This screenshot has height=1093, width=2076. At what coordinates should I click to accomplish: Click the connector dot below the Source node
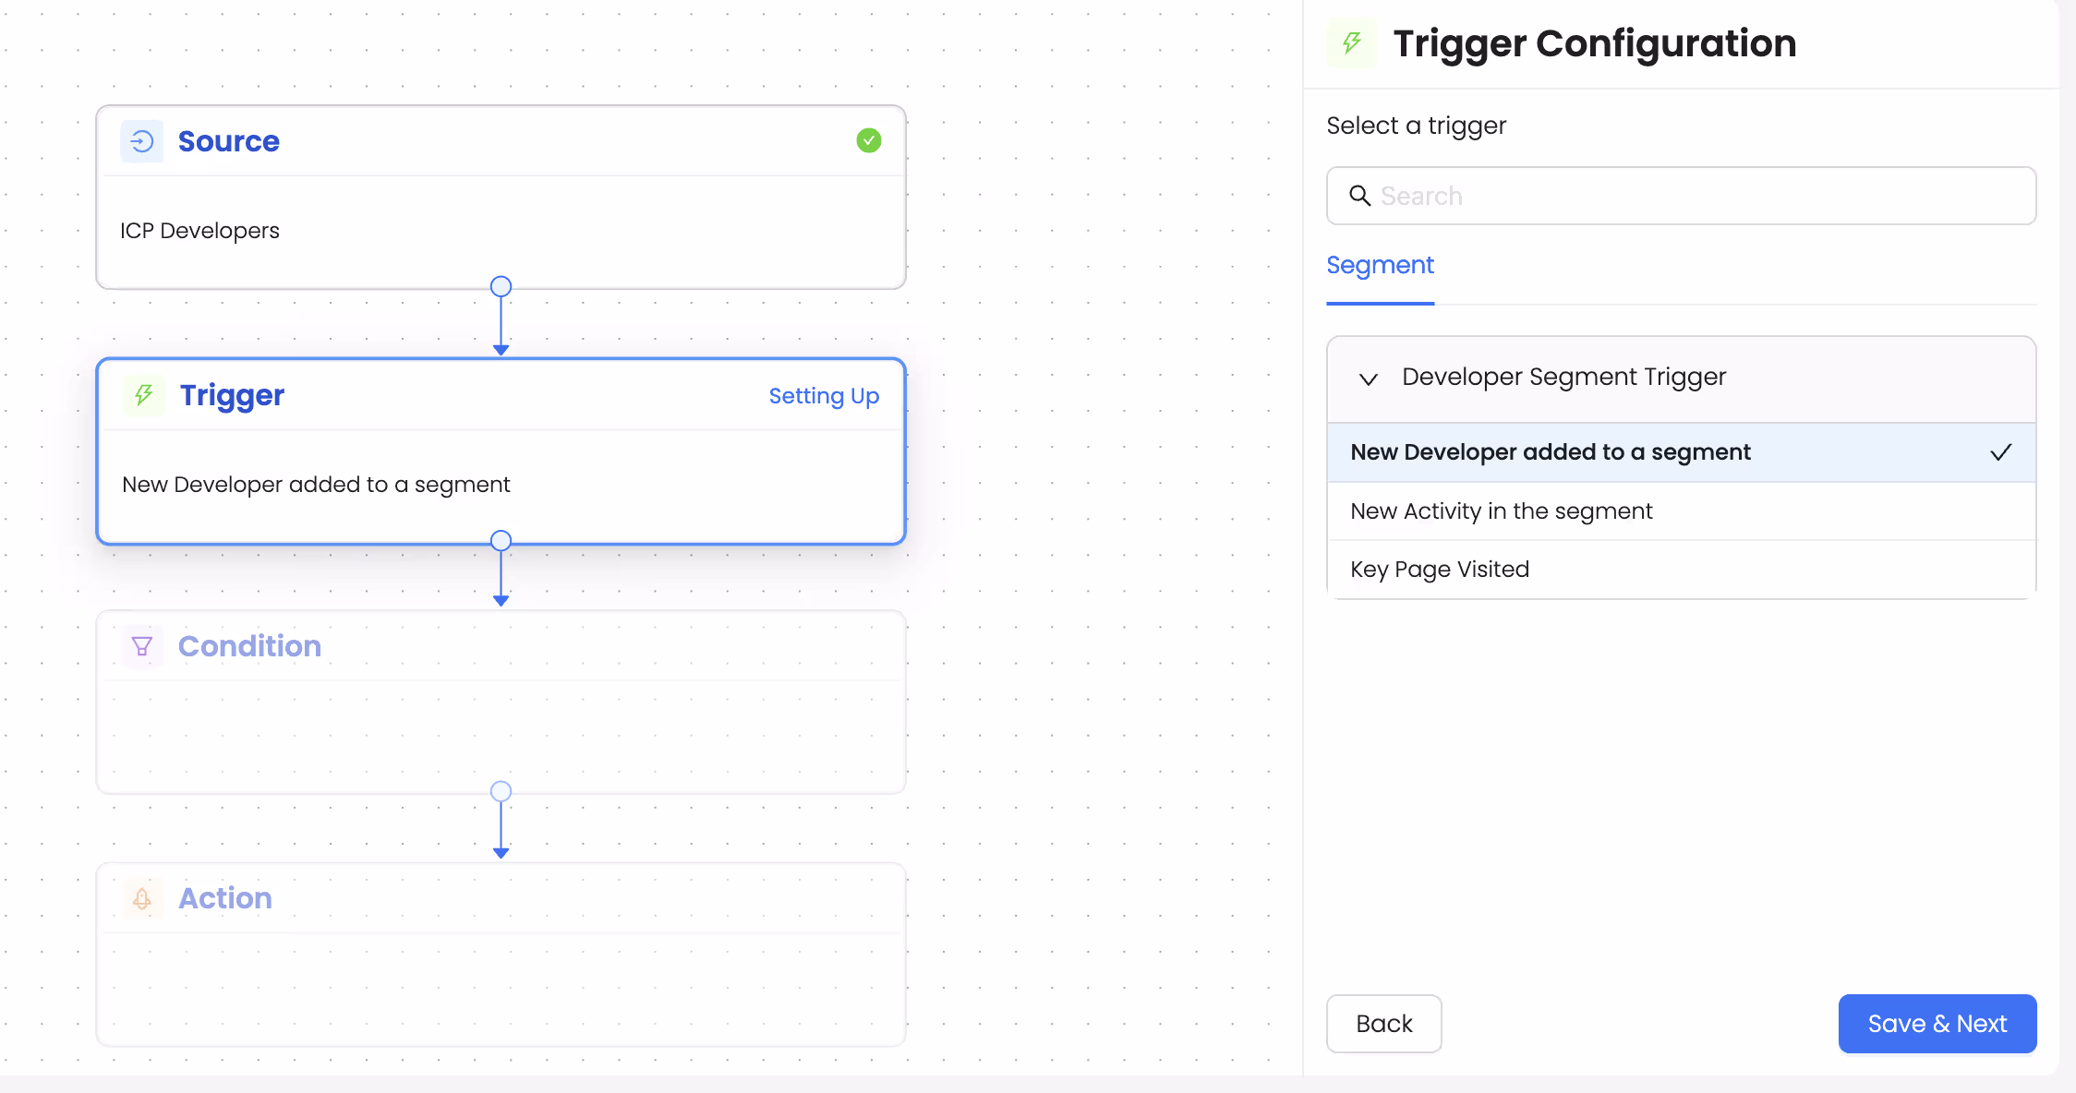501,286
